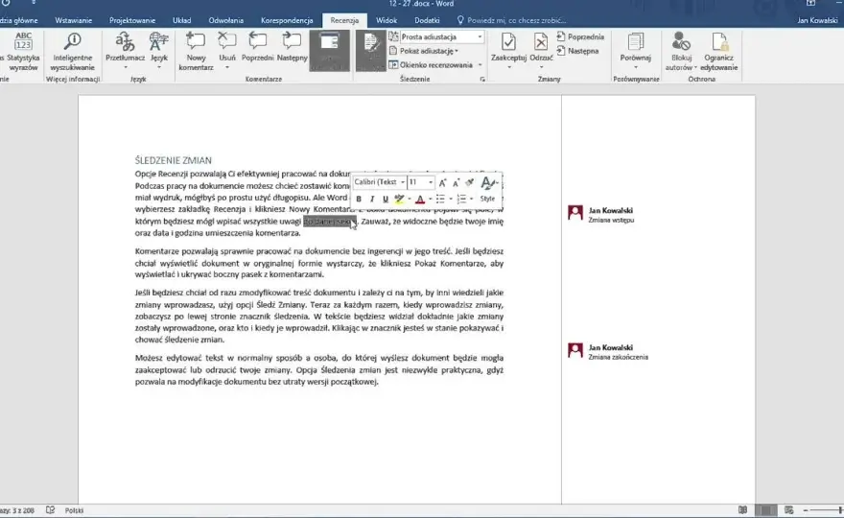Toggle Italic in the mini toolbar
This screenshot has height=518, width=844.
click(x=372, y=199)
